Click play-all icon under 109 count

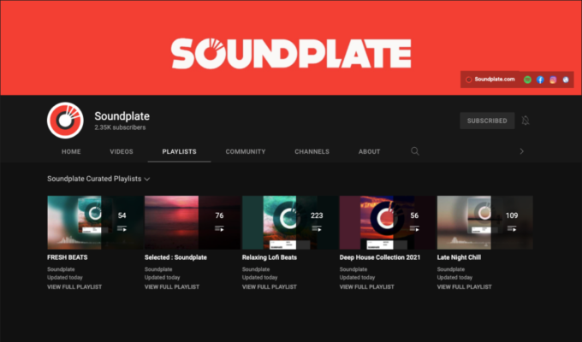512,229
